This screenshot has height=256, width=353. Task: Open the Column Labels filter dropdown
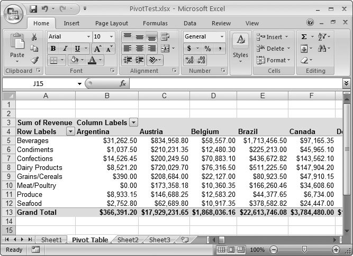(133, 122)
